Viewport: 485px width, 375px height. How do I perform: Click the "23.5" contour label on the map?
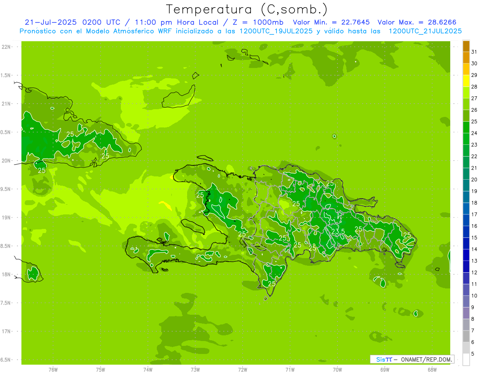coord(338,231)
